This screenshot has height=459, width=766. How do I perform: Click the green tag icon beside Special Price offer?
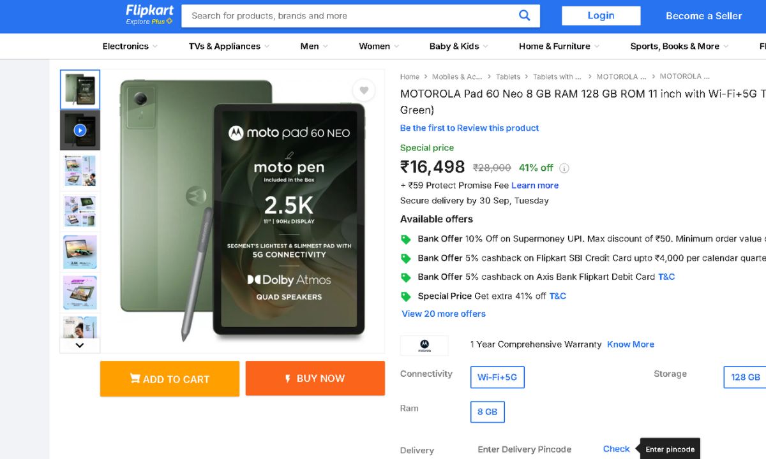[x=405, y=296]
